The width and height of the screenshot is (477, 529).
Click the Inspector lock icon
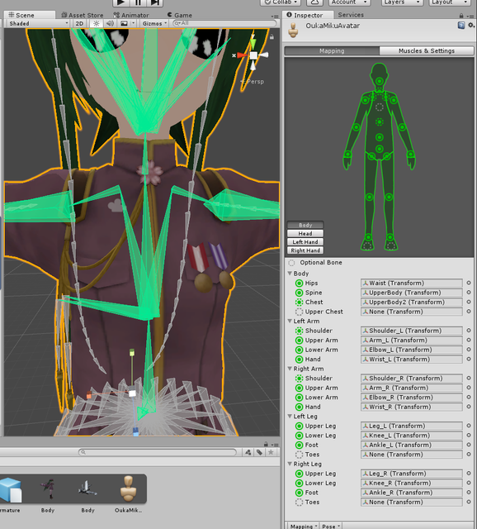pyautogui.click(x=461, y=16)
